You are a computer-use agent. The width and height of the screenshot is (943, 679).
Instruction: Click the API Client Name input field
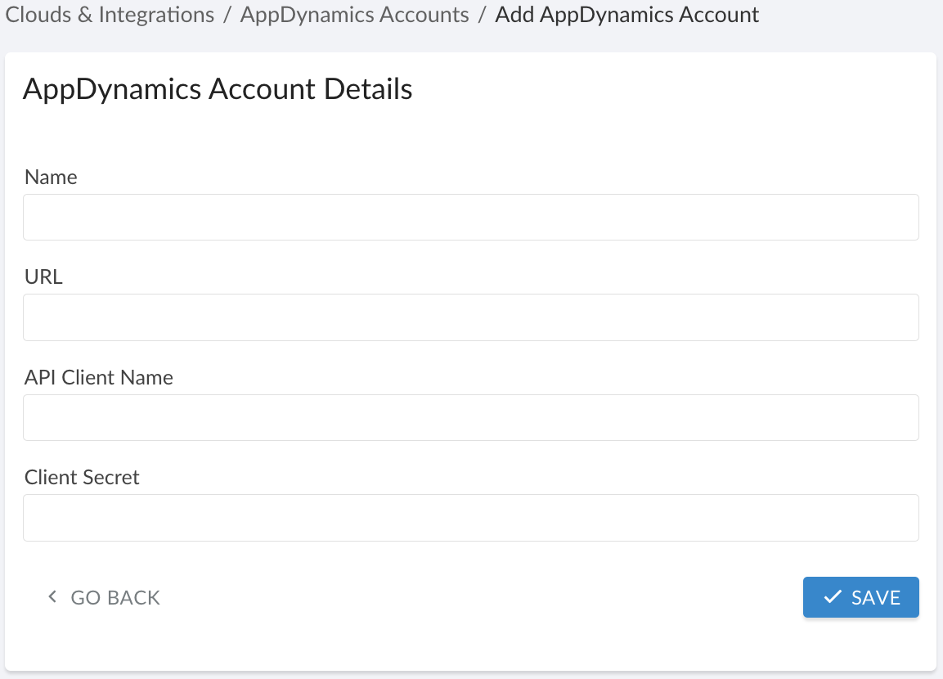click(x=470, y=417)
